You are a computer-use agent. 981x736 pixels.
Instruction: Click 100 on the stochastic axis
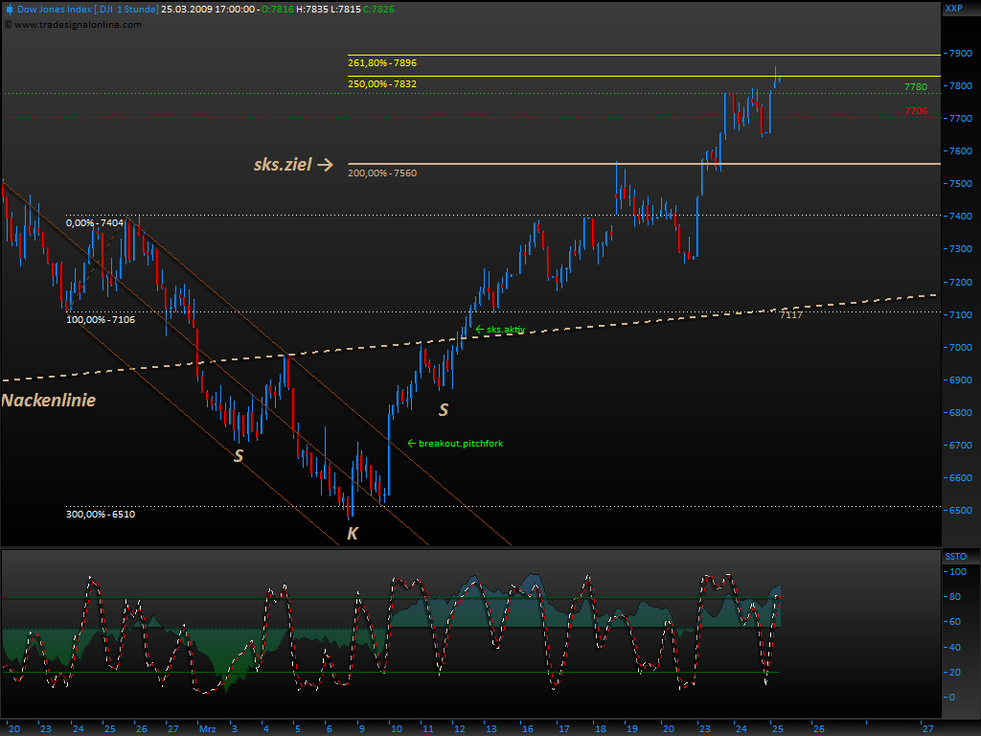(x=958, y=571)
